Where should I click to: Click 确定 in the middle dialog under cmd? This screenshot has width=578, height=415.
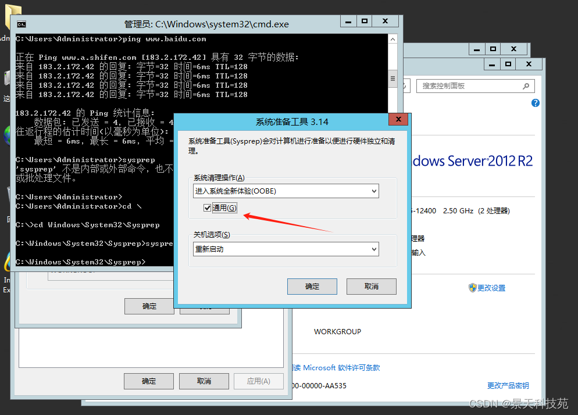149,306
